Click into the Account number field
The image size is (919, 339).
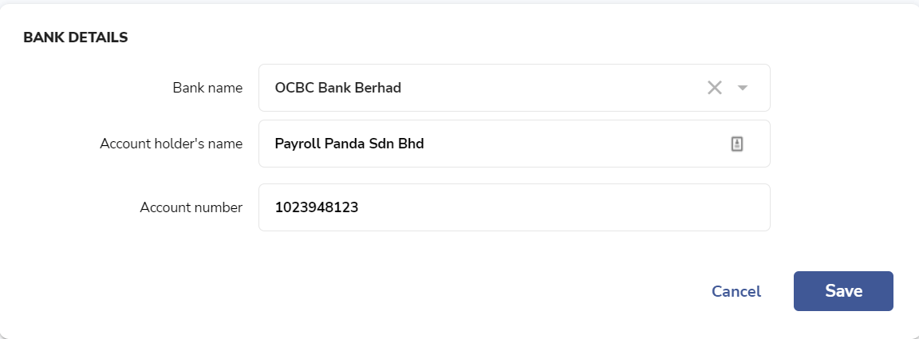(x=514, y=207)
